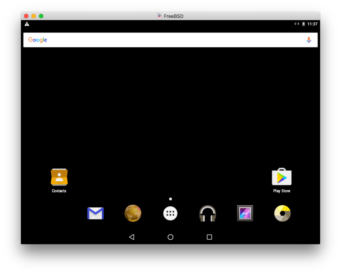Click the 11:37 clock in status bar
Image resolution: width=341 pixels, height=274 pixels.
(x=312, y=24)
